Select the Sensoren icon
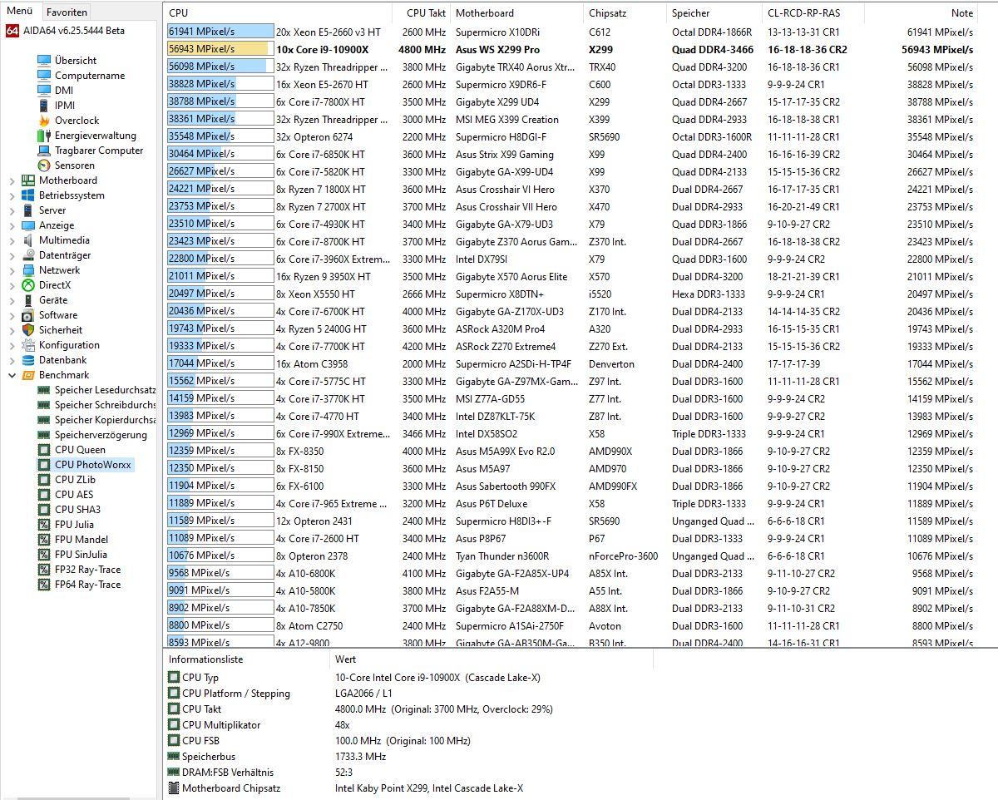998x800 pixels. 44,165
